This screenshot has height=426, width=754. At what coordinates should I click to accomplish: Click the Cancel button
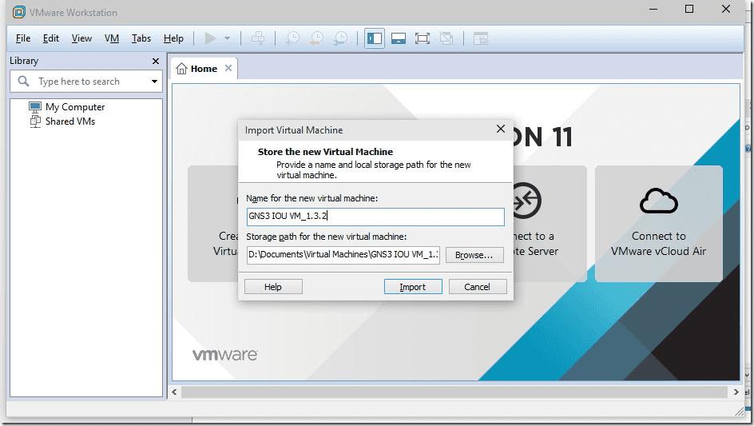pos(477,287)
